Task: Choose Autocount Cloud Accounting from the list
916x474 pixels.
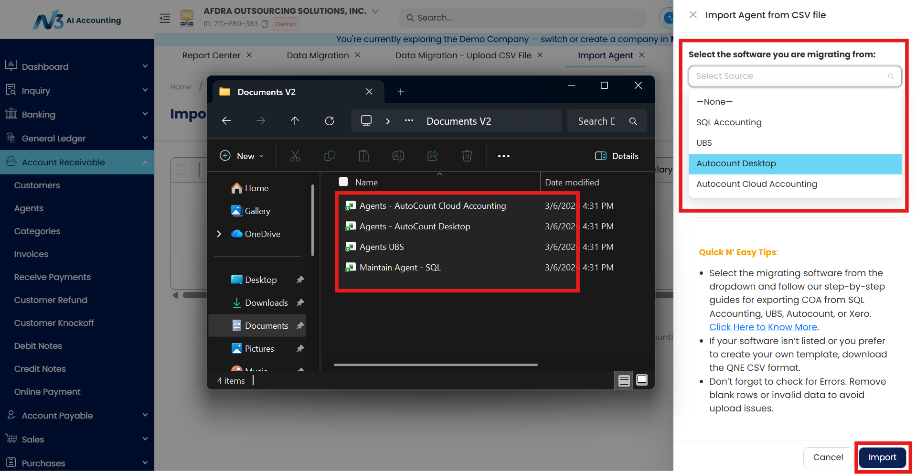Action: coord(795,184)
